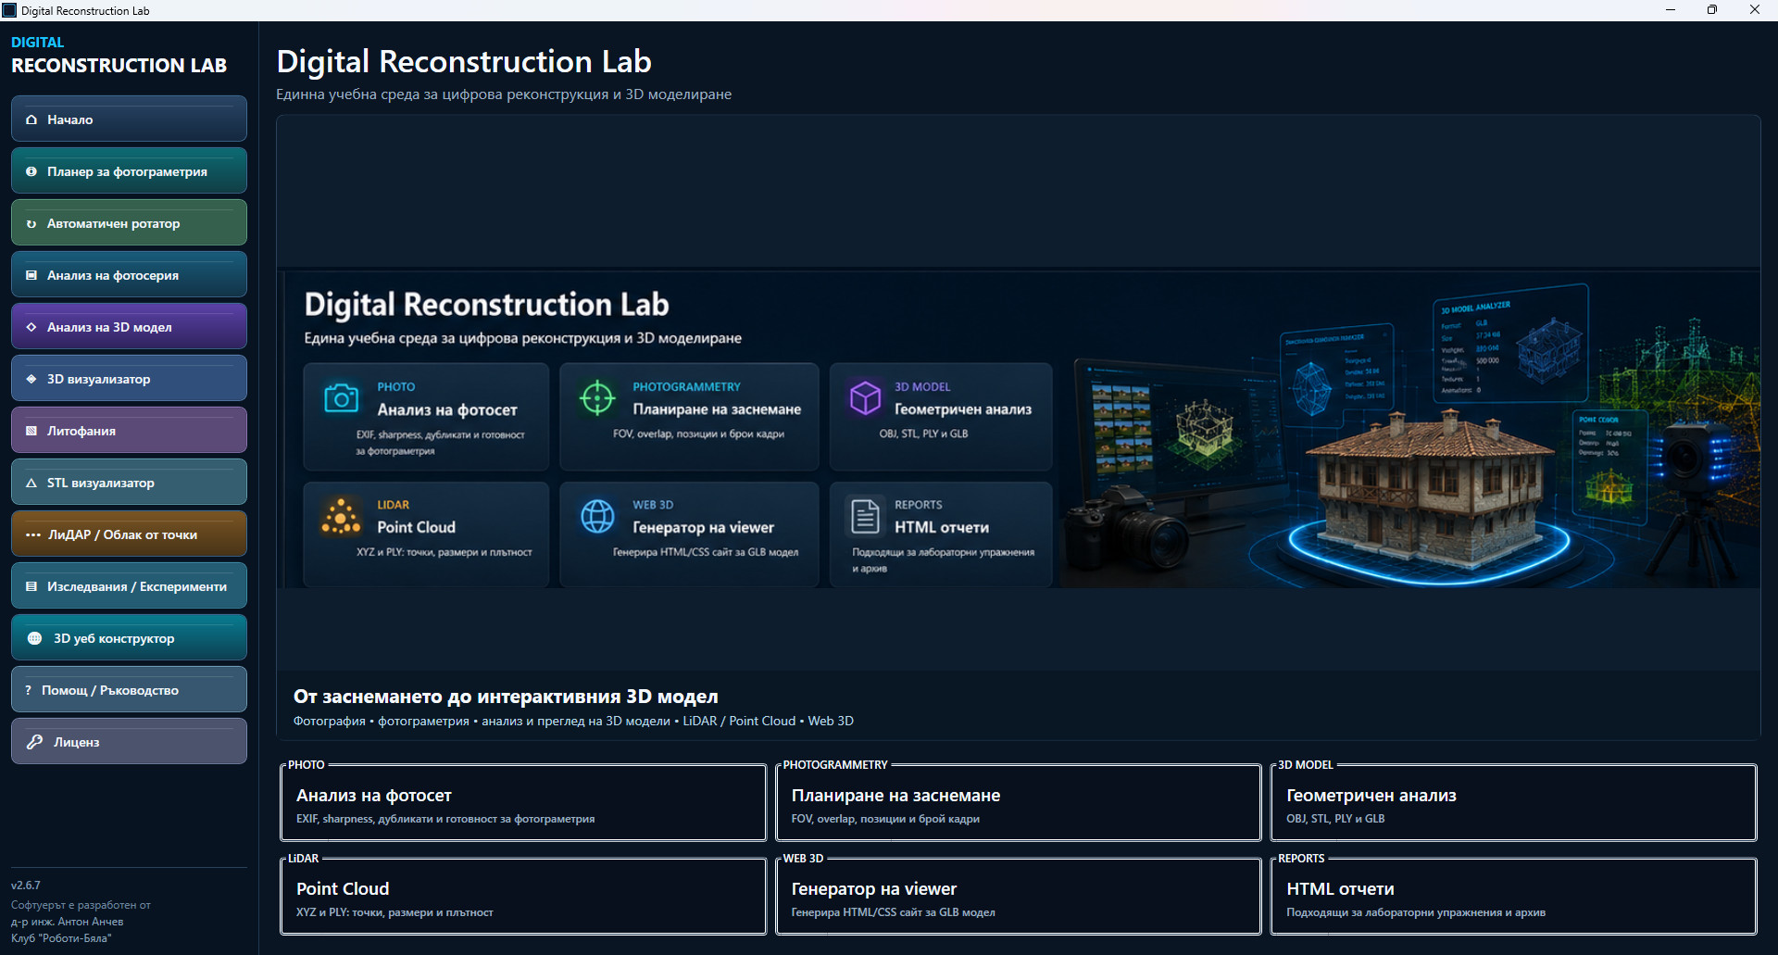This screenshot has height=955, width=1778.
Task: Click the heading От заснемането до интерактивния 3D модел
Action: click(506, 697)
